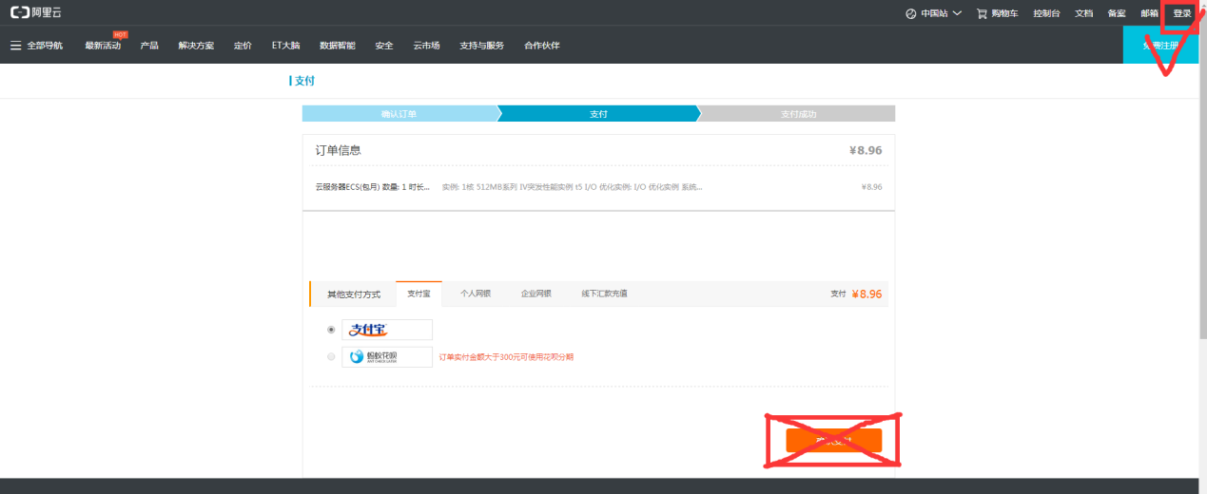
Task: Open the 控制台 console link
Action: pos(1045,13)
